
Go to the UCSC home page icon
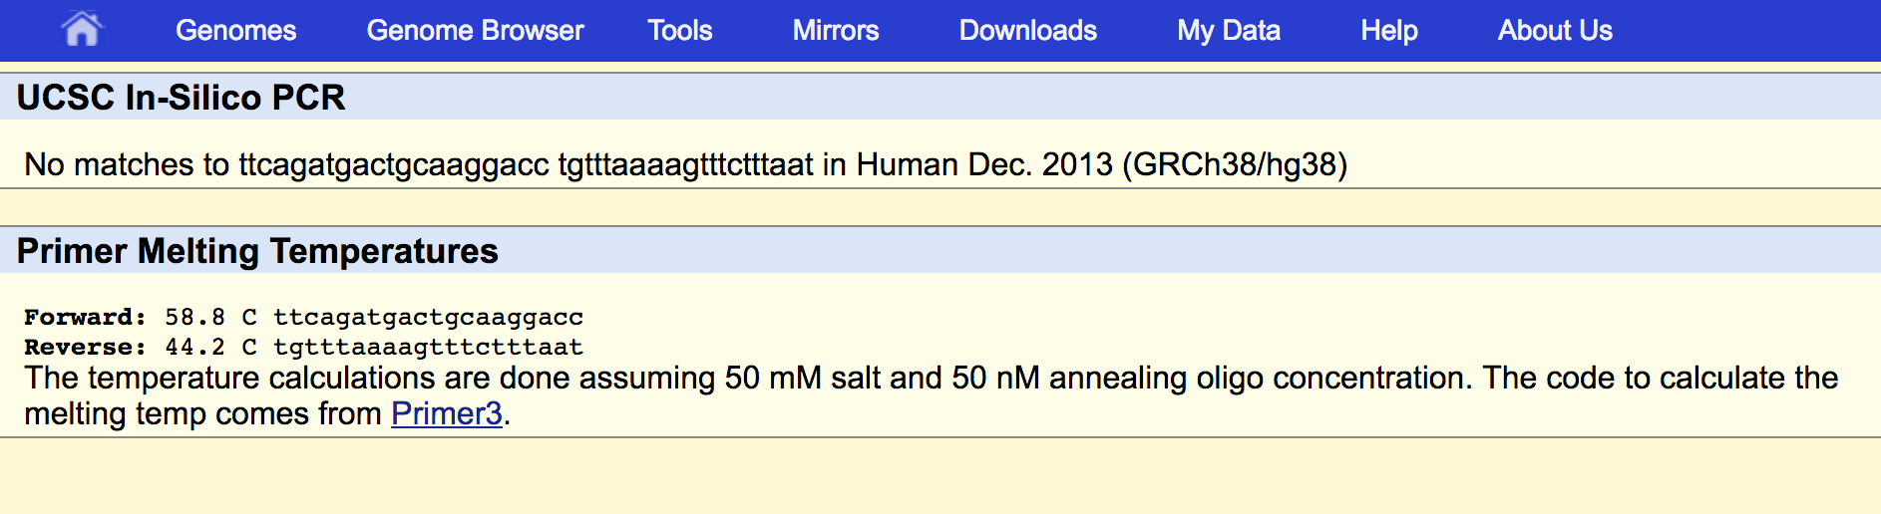[x=82, y=30]
